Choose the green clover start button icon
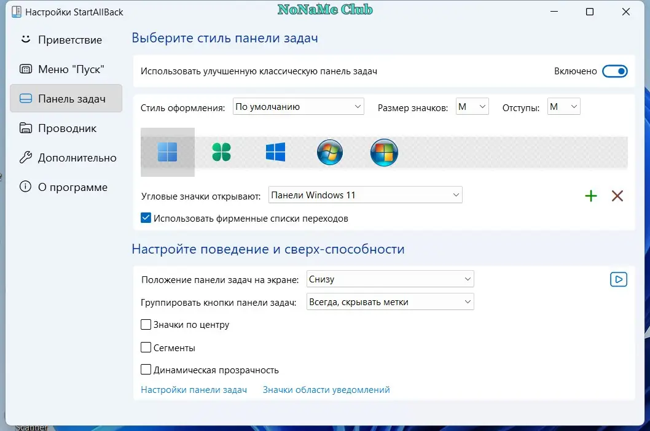Image resolution: width=650 pixels, height=431 pixels. point(221,152)
